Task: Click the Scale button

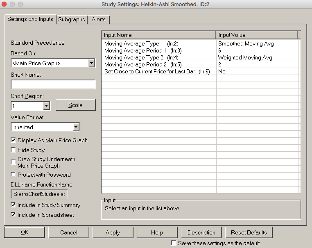Action: coord(75,105)
